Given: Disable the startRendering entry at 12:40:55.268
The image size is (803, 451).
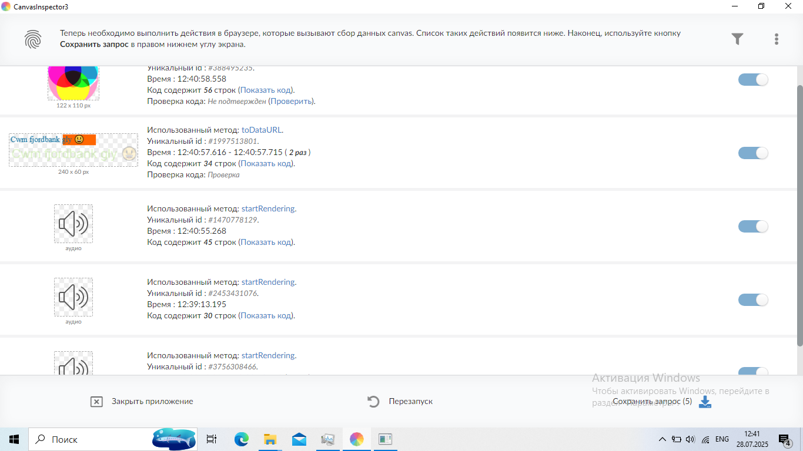Looking at the screenshot, I should tap(753, 227).
